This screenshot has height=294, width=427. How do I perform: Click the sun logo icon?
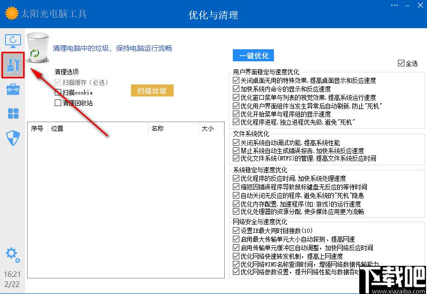click(12, 13)
